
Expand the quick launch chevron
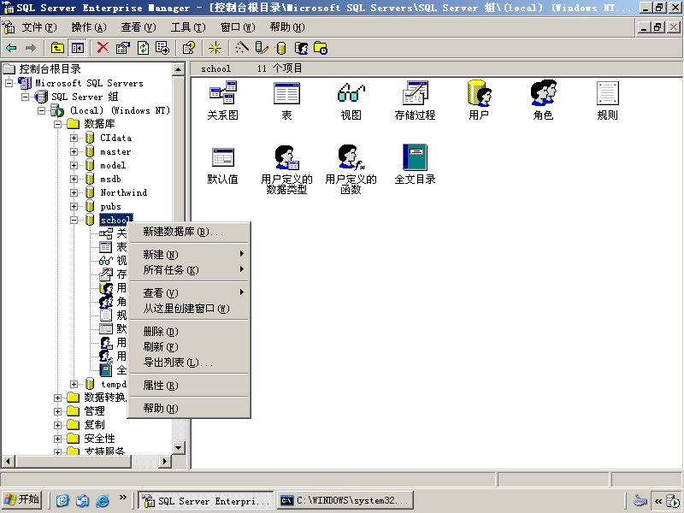122,498
